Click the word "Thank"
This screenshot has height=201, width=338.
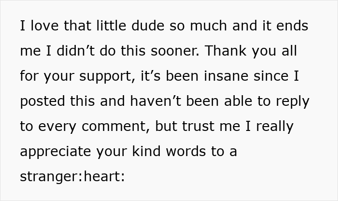(225, 51)
